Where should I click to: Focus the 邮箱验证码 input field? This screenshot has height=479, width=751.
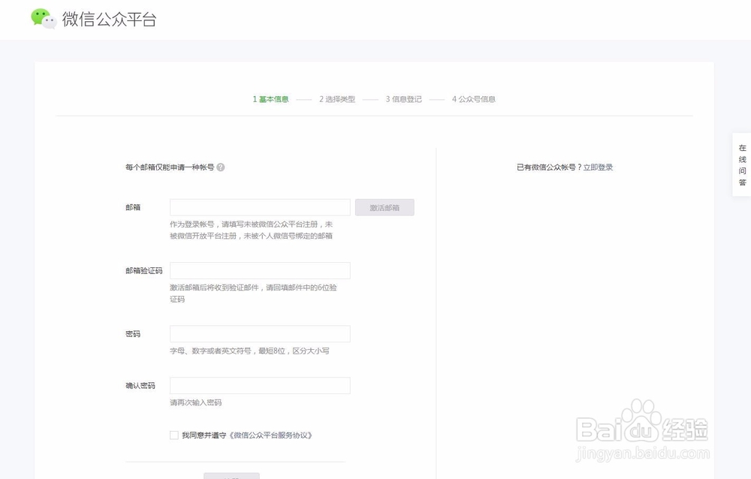(x=260, y=270)
